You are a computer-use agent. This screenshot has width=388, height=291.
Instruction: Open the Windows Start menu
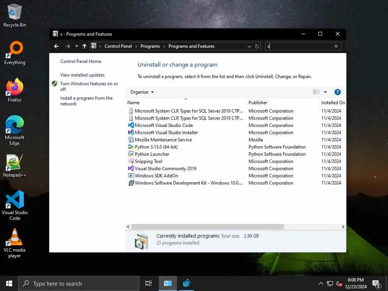point(9,283)
